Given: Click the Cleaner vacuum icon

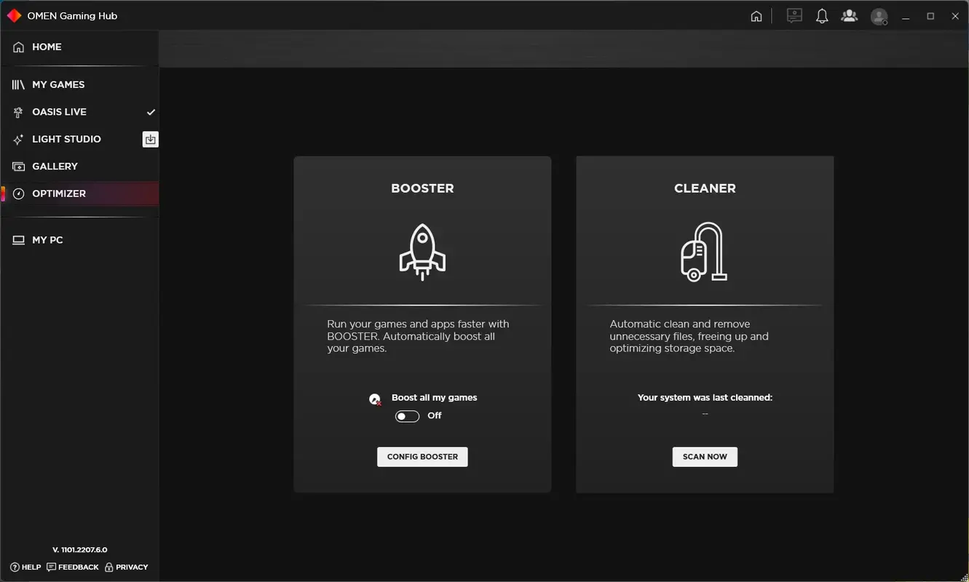Looking at the screenshot, I should [x=704, y=252].
